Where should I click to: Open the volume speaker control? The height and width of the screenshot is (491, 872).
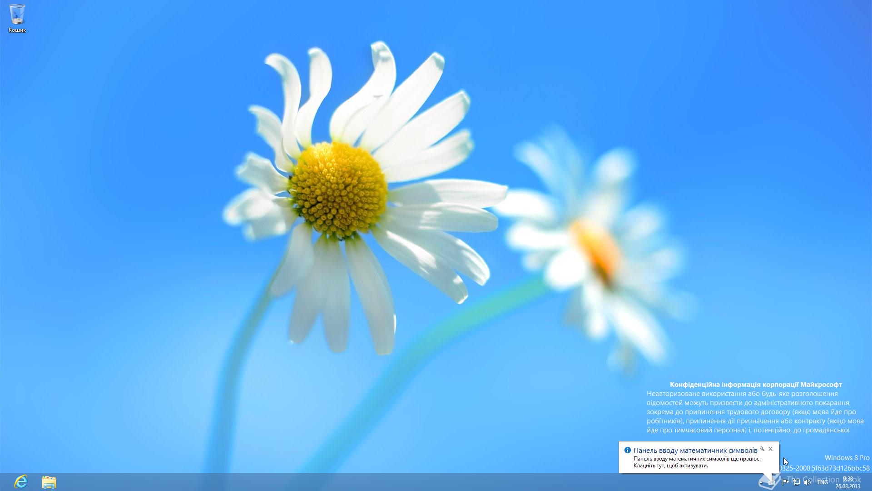[x=807, y=482]
